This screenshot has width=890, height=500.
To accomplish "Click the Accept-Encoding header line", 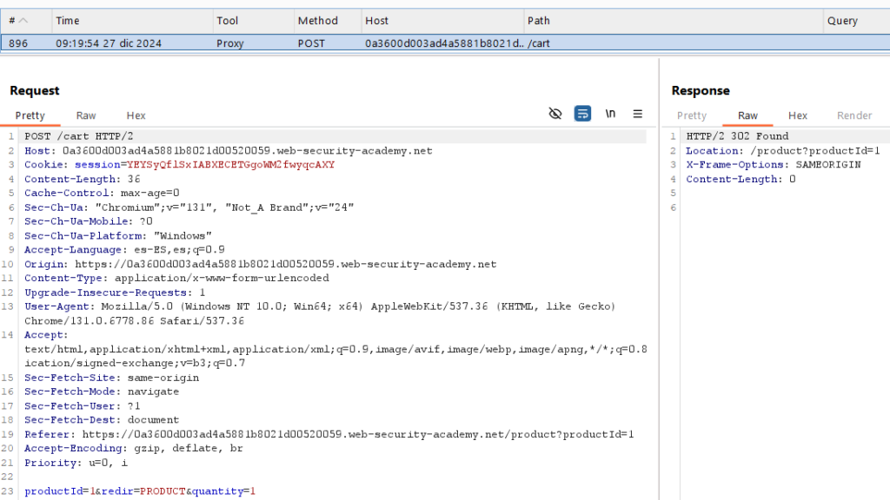I will point(133,448).
